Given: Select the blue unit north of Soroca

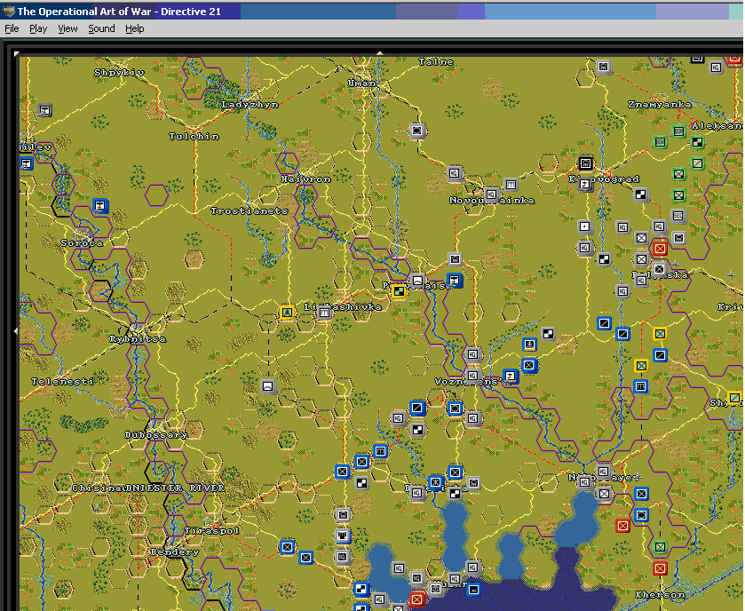Looking at the screenshot, I should (x=100, y=206).
